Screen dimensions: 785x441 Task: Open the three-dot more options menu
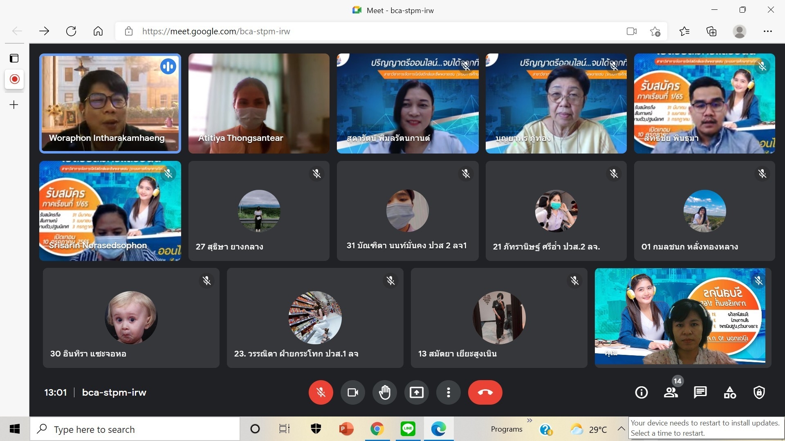448,392
